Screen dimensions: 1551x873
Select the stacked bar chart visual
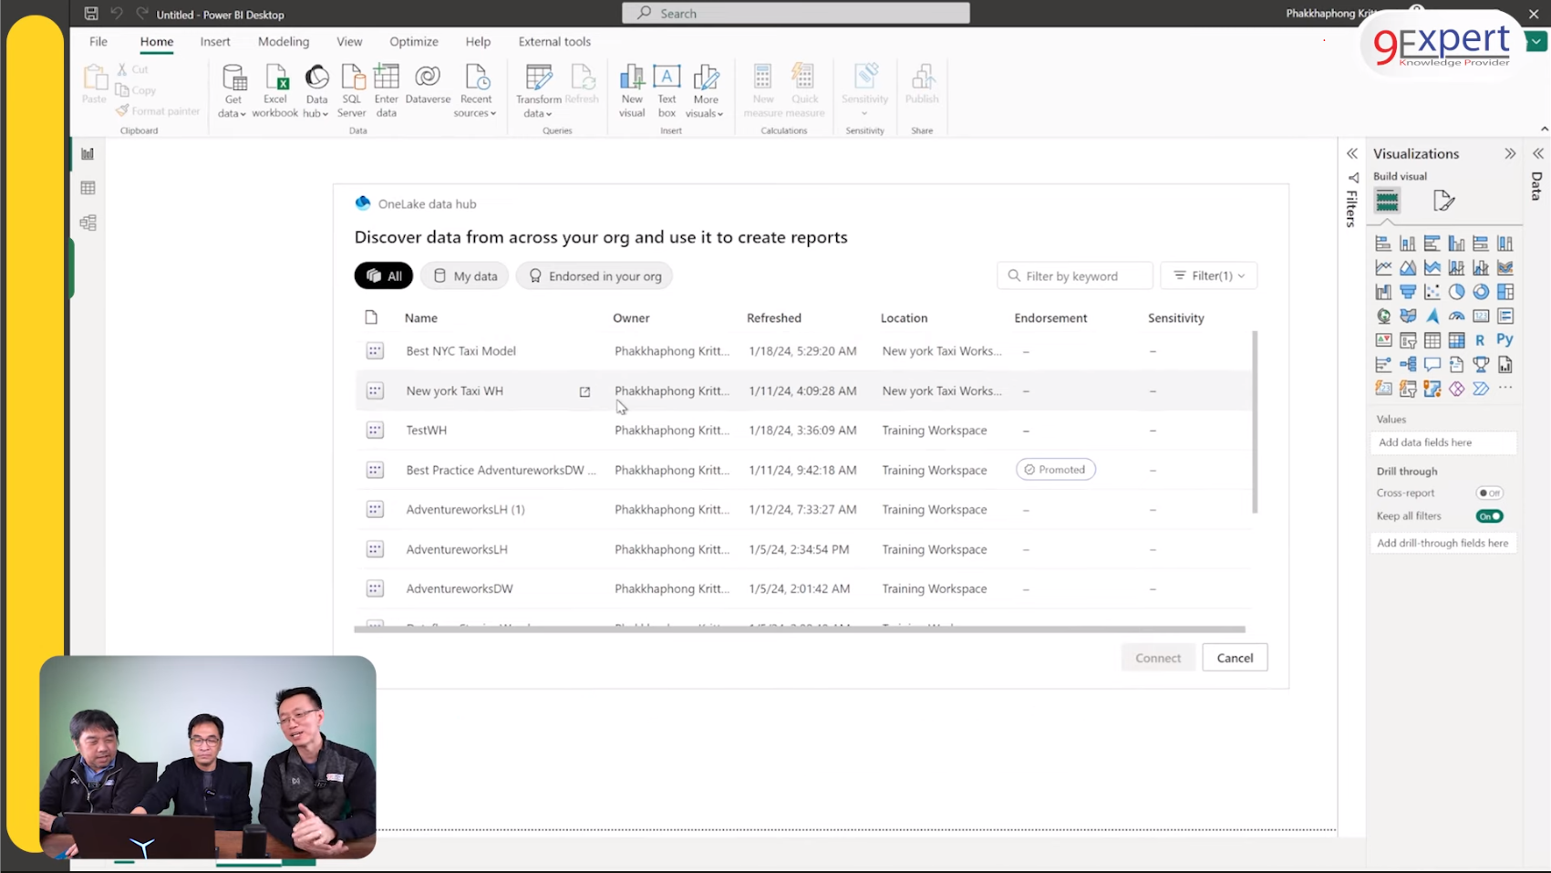pyautogui.click(x=1384, y=244)
